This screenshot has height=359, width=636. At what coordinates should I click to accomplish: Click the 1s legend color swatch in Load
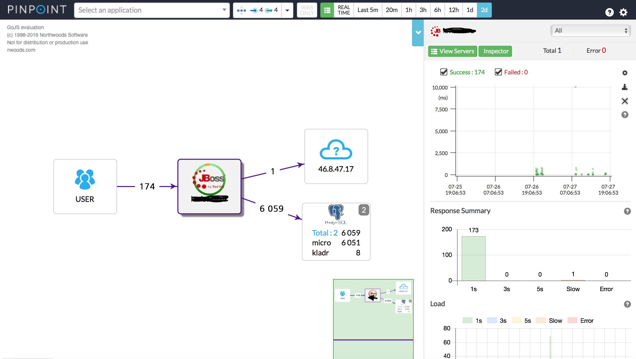pos(467,320)
